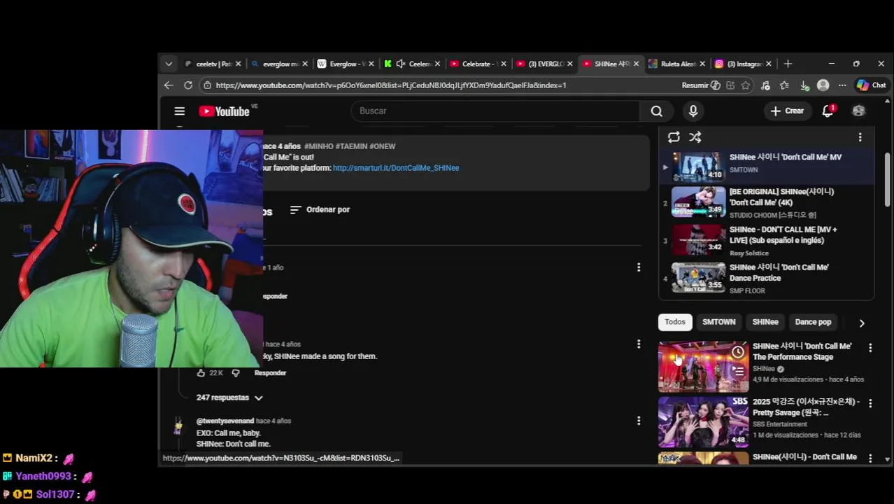894x504 pixels.
Task: Bookmark this page with star icon
Action: point(746,85)
